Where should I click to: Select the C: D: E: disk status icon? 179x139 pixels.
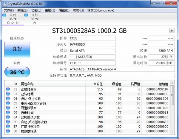click(x=4, y=15)
